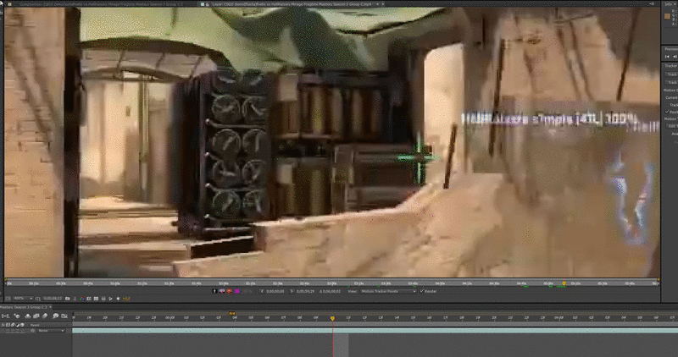Click the green tracker crosshair in viewer
This screenshot has height=357, width=678.
pos(419,158)
